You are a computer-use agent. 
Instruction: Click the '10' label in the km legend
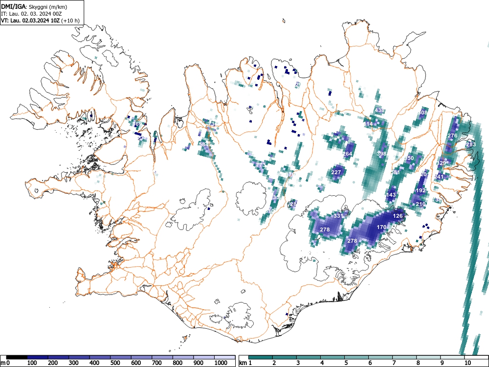[467, 363]
